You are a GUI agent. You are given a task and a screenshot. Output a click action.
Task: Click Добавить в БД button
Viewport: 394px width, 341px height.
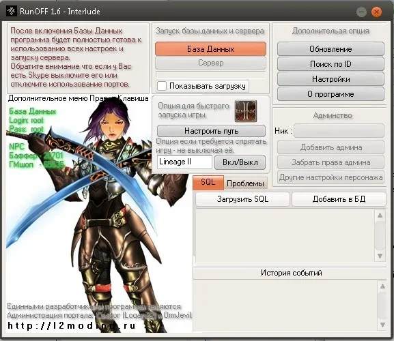click(339, 199)
